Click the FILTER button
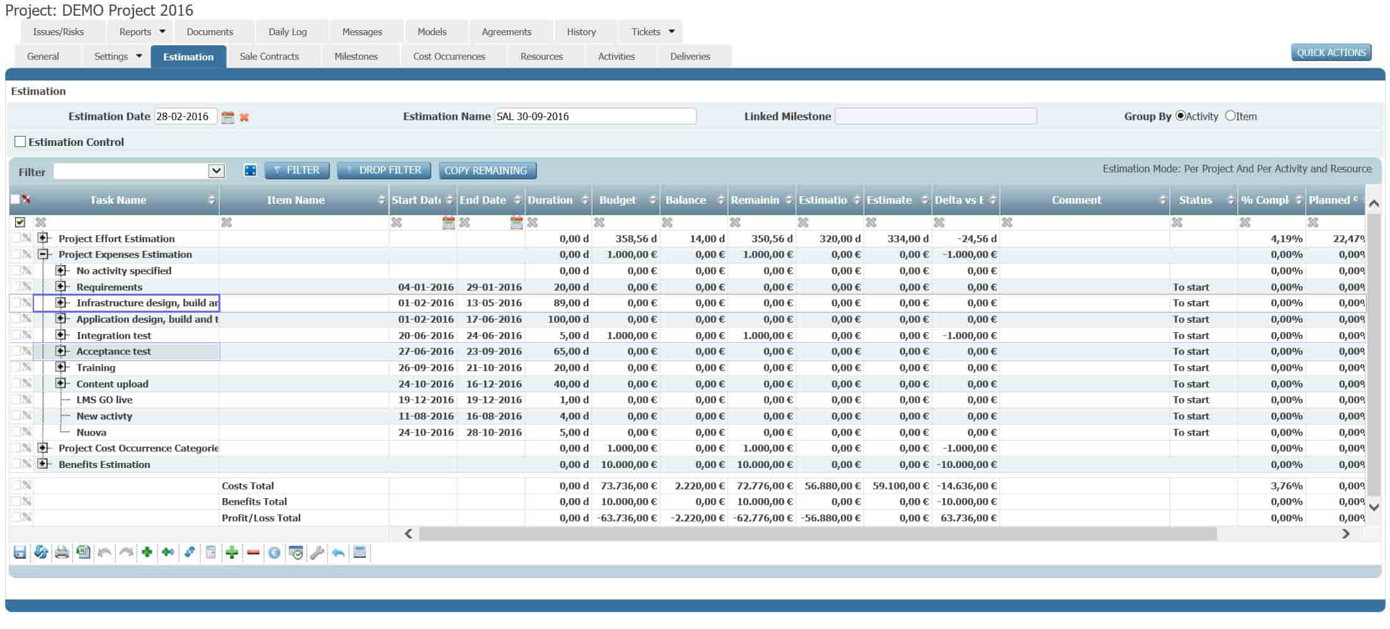This screenshot has height=629, width=1390. 297,170
